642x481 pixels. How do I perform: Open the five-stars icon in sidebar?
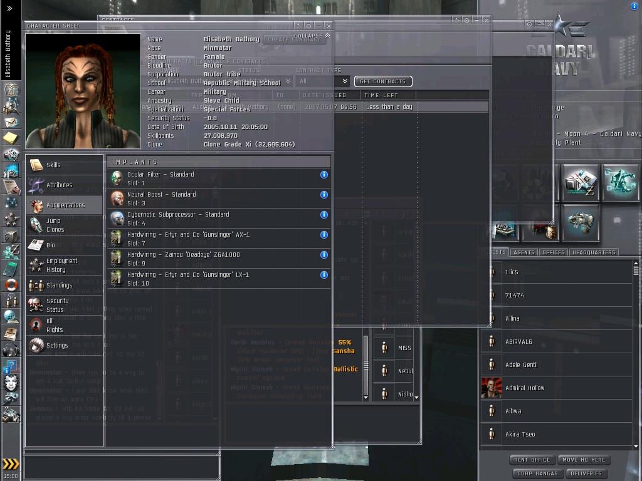pyautogui.click(x=11, y=220)
